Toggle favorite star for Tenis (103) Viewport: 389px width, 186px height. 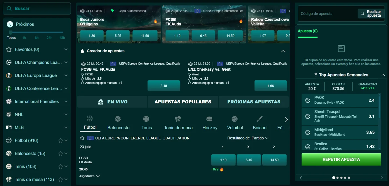coord(61,167)
